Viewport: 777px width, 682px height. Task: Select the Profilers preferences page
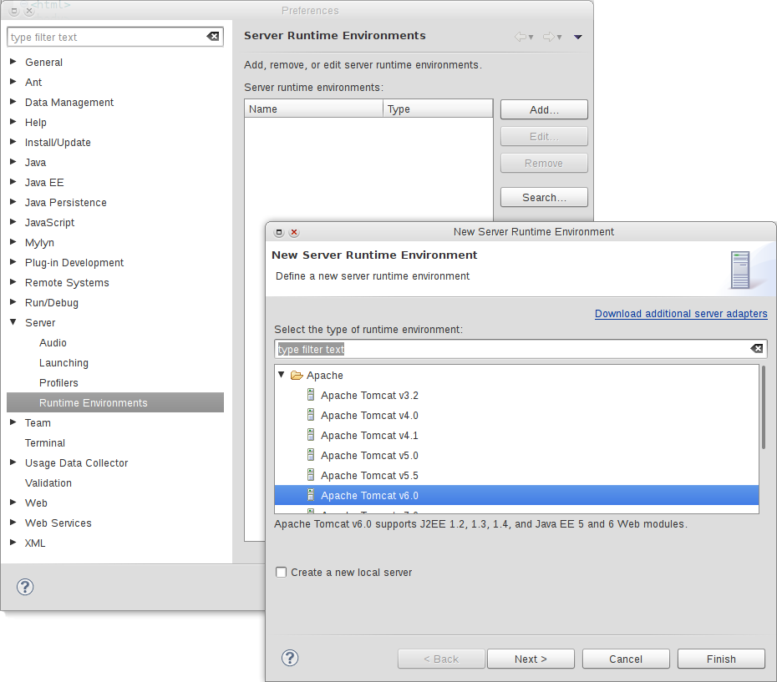(59, 383)
